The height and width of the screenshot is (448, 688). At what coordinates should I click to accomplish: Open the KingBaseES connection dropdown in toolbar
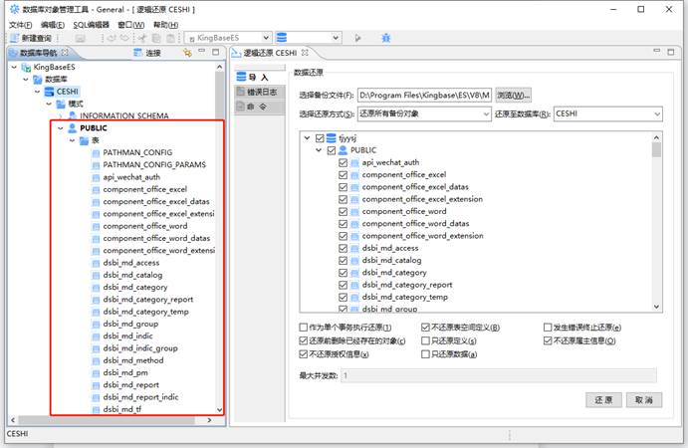point(266,38)
